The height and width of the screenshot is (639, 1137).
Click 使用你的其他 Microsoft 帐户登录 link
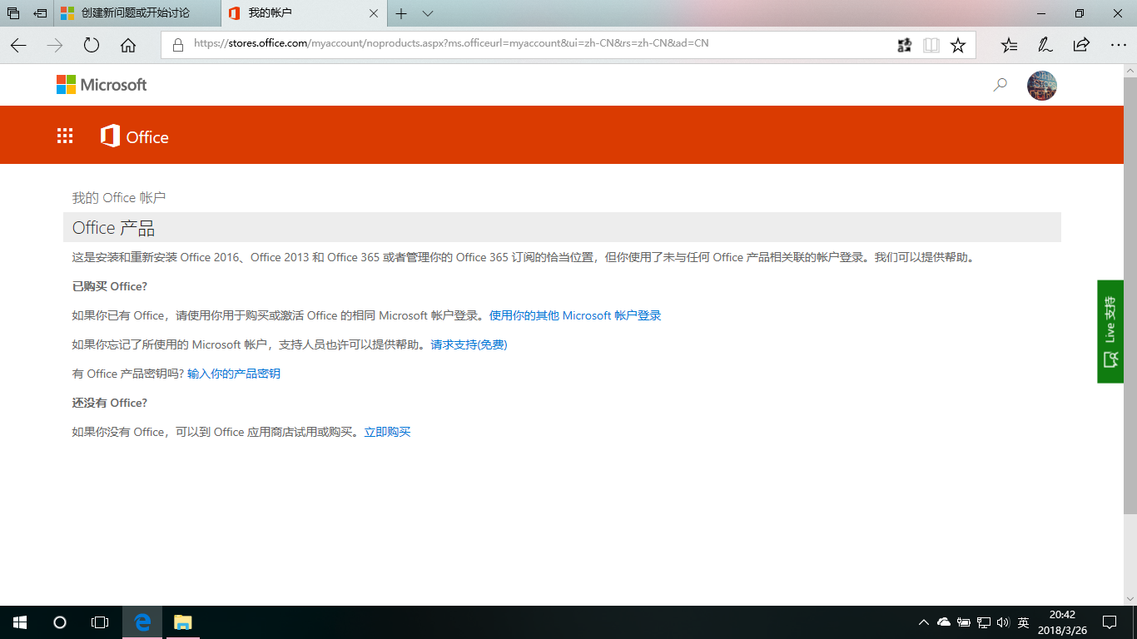click(x=575, y=315)
